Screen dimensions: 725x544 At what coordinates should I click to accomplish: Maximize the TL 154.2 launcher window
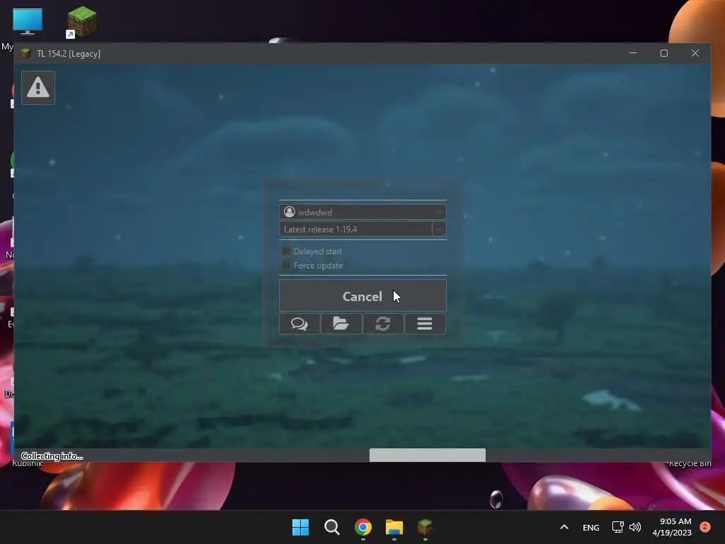pyautogui.click(x=664, y=53)
